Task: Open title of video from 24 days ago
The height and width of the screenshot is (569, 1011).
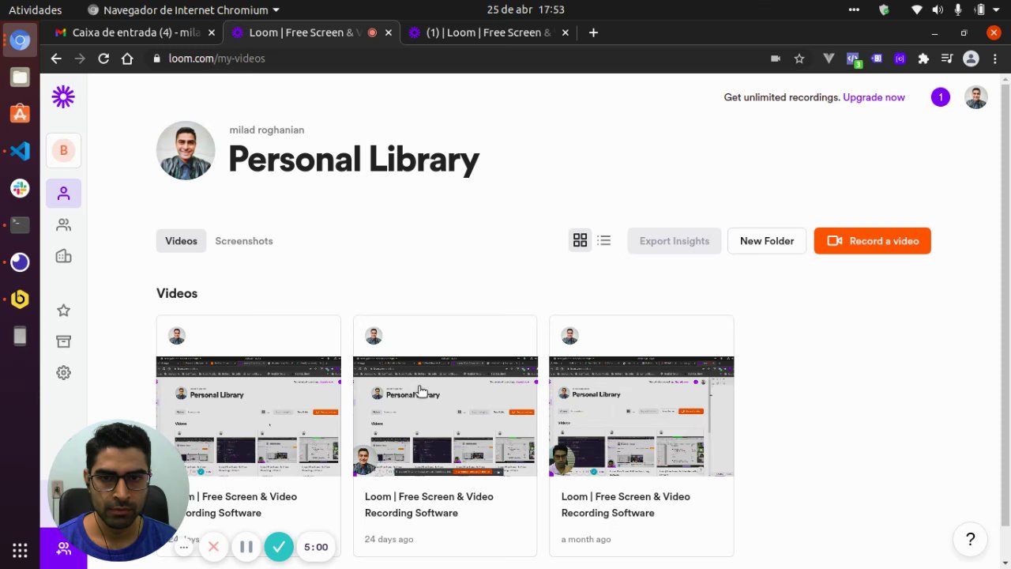Action: 429,504
